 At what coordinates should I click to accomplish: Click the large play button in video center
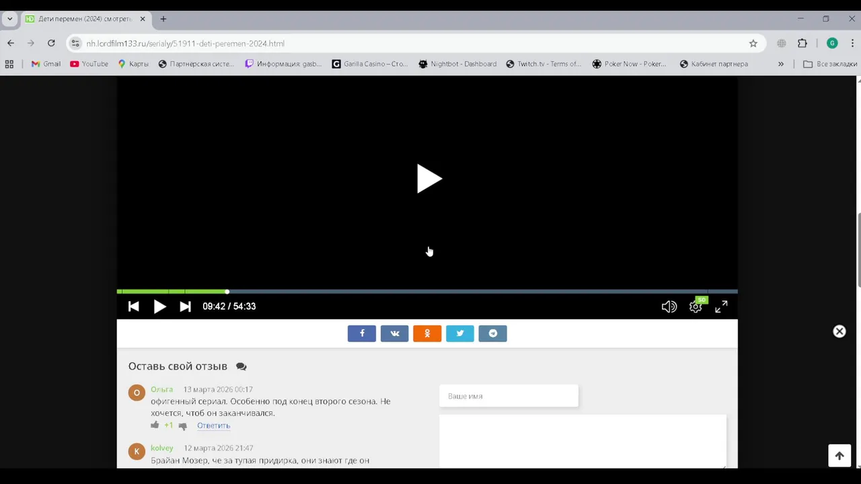tap(428, 179)
